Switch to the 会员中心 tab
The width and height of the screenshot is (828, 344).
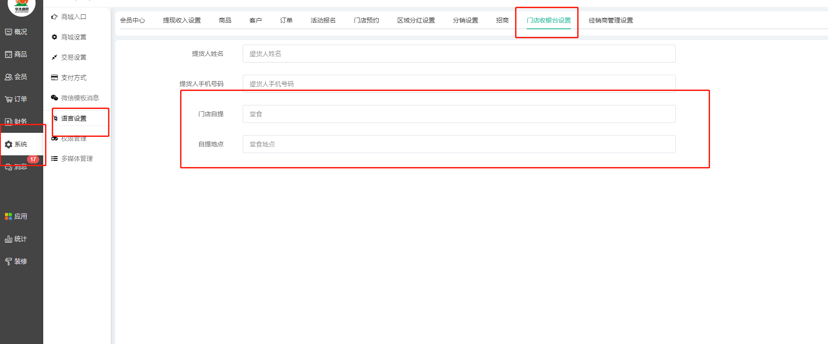tap(132, 21)
